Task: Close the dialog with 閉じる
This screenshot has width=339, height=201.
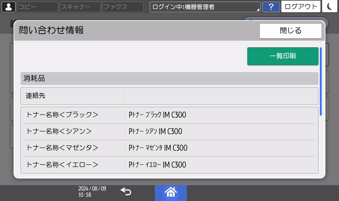Action: pos(290,31)
